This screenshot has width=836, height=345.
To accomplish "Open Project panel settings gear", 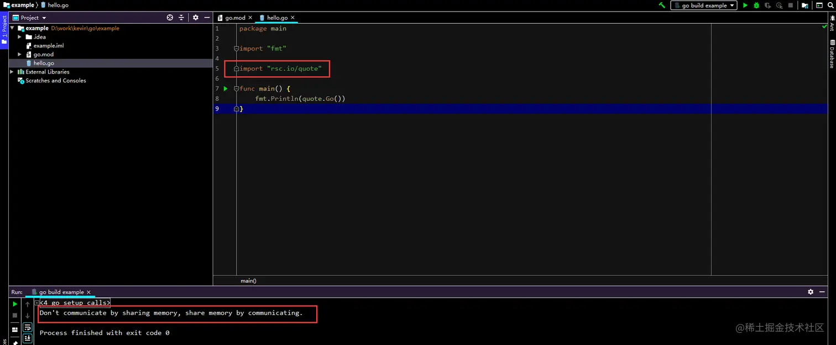I will point(195,18).
